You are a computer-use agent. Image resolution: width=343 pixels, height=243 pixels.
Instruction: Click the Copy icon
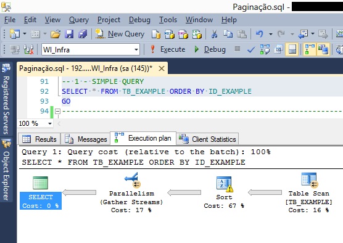coord(228,34)
